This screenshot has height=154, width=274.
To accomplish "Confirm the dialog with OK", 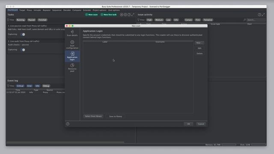I will click(x=188, y=124).
